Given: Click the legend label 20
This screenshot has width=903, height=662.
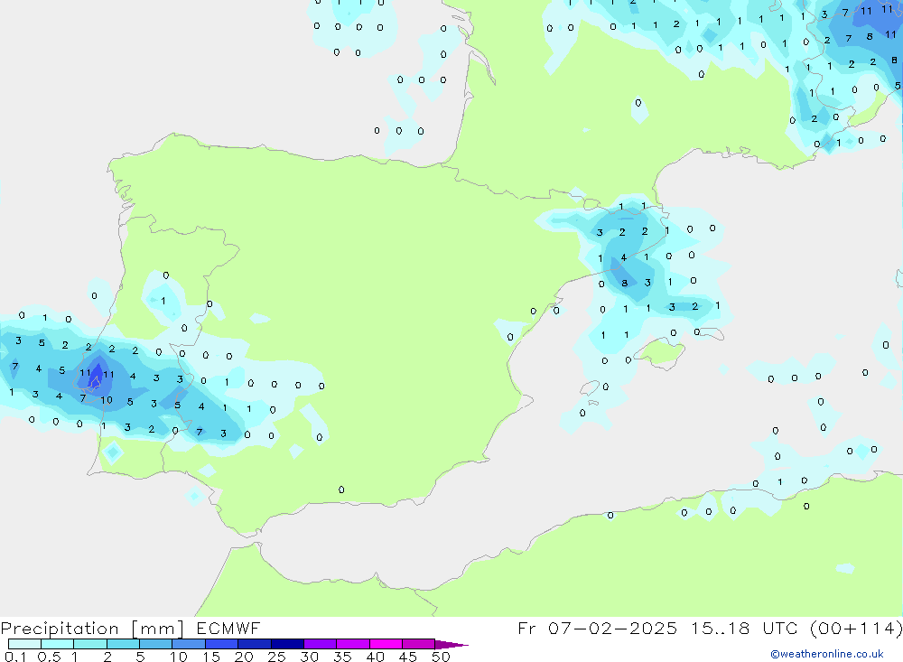Looking at the screenshot, I should 244,657.
